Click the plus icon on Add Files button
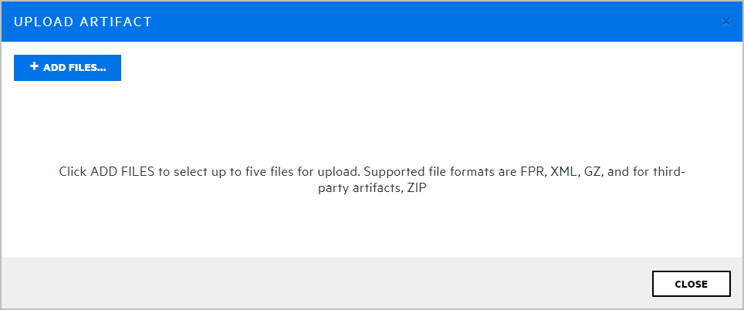Screen dimensions: 744x310 point(34,67)
